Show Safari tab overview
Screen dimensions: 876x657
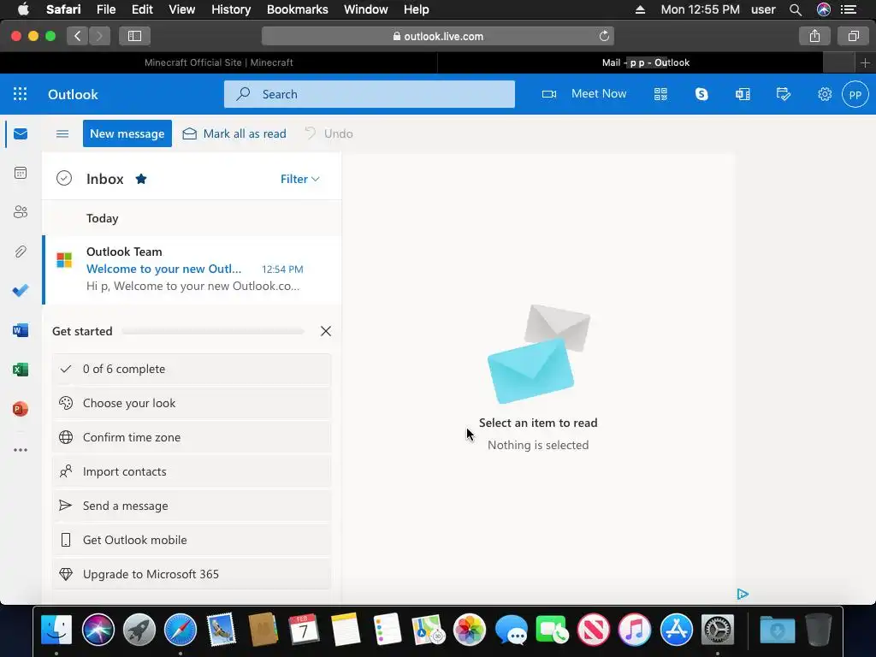tap(853, 36)
